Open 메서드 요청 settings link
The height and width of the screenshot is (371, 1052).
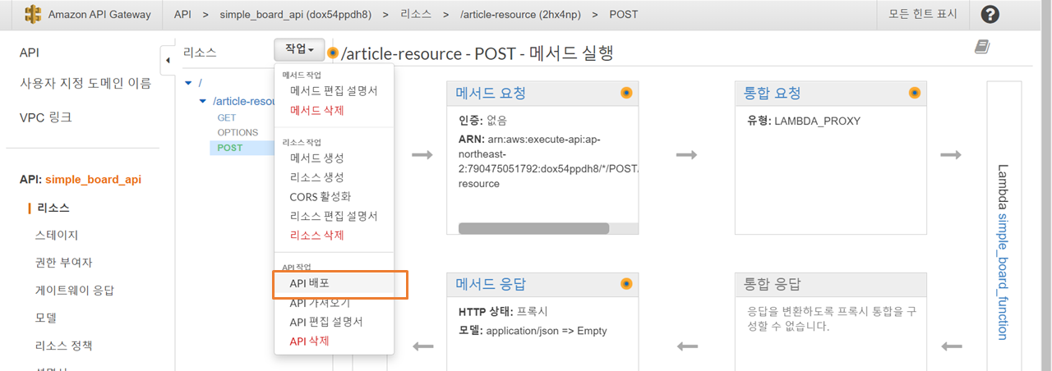click(491, 93)
